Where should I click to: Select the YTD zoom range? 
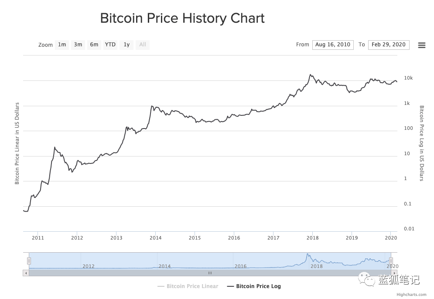tap(110, 45)
